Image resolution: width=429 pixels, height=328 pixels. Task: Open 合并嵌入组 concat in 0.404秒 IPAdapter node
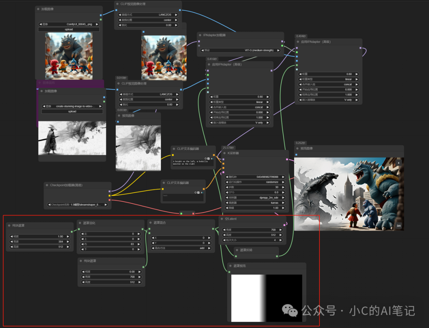329,85
